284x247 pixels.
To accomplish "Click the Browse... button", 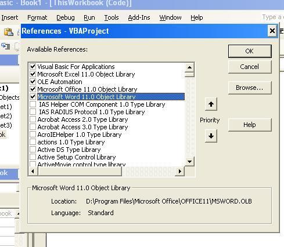I will tap(250, 88).
